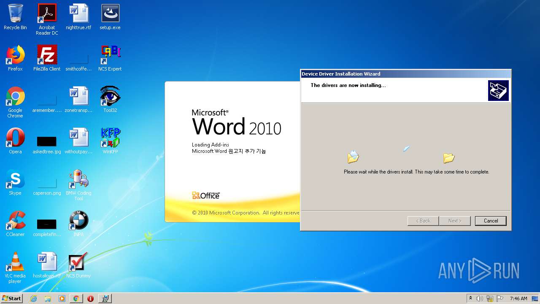Open the volume control tray icon
Viewport: 540px width, 304px height.
tap(480, 299)
